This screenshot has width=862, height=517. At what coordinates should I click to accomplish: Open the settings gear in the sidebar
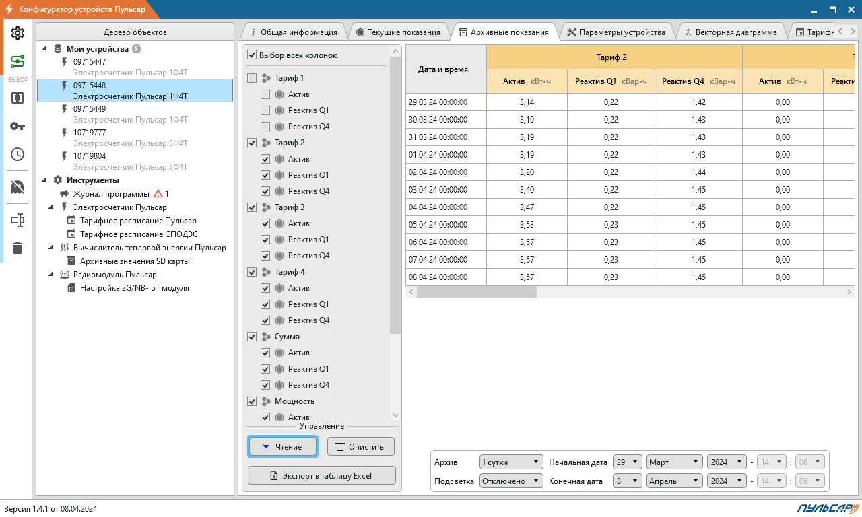pyautogui.click(x=18, y=33)
